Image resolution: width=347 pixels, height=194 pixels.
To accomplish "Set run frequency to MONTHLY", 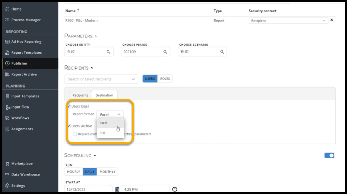I will (107, 172).
